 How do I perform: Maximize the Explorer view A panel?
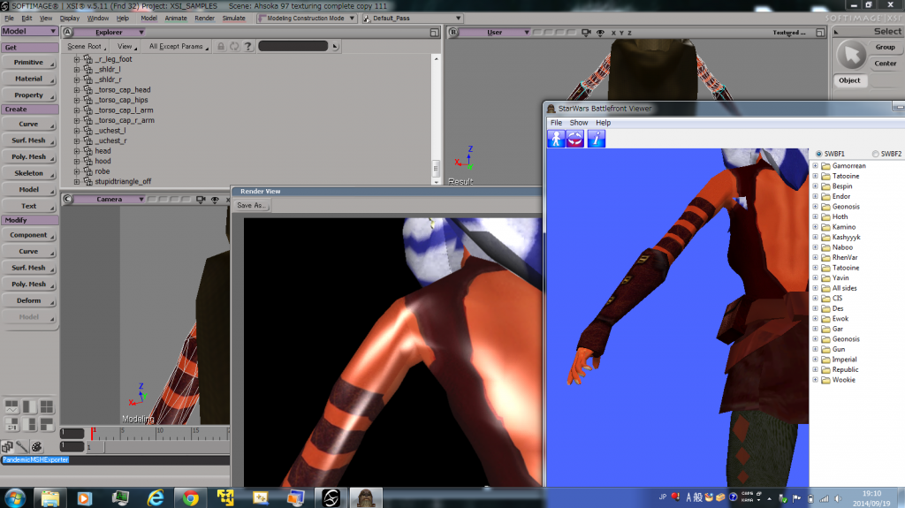[x=435, y=33]
